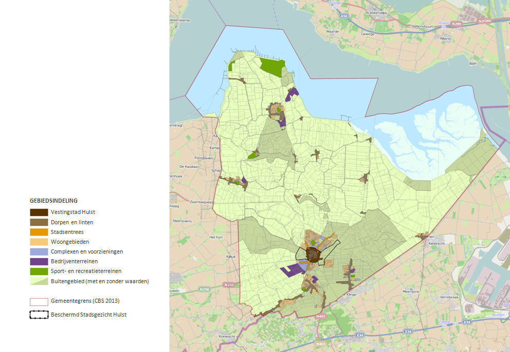Click the GEBIEDSINDELING legend heading
The image size is (510, 352).
(x=53, y=201)
